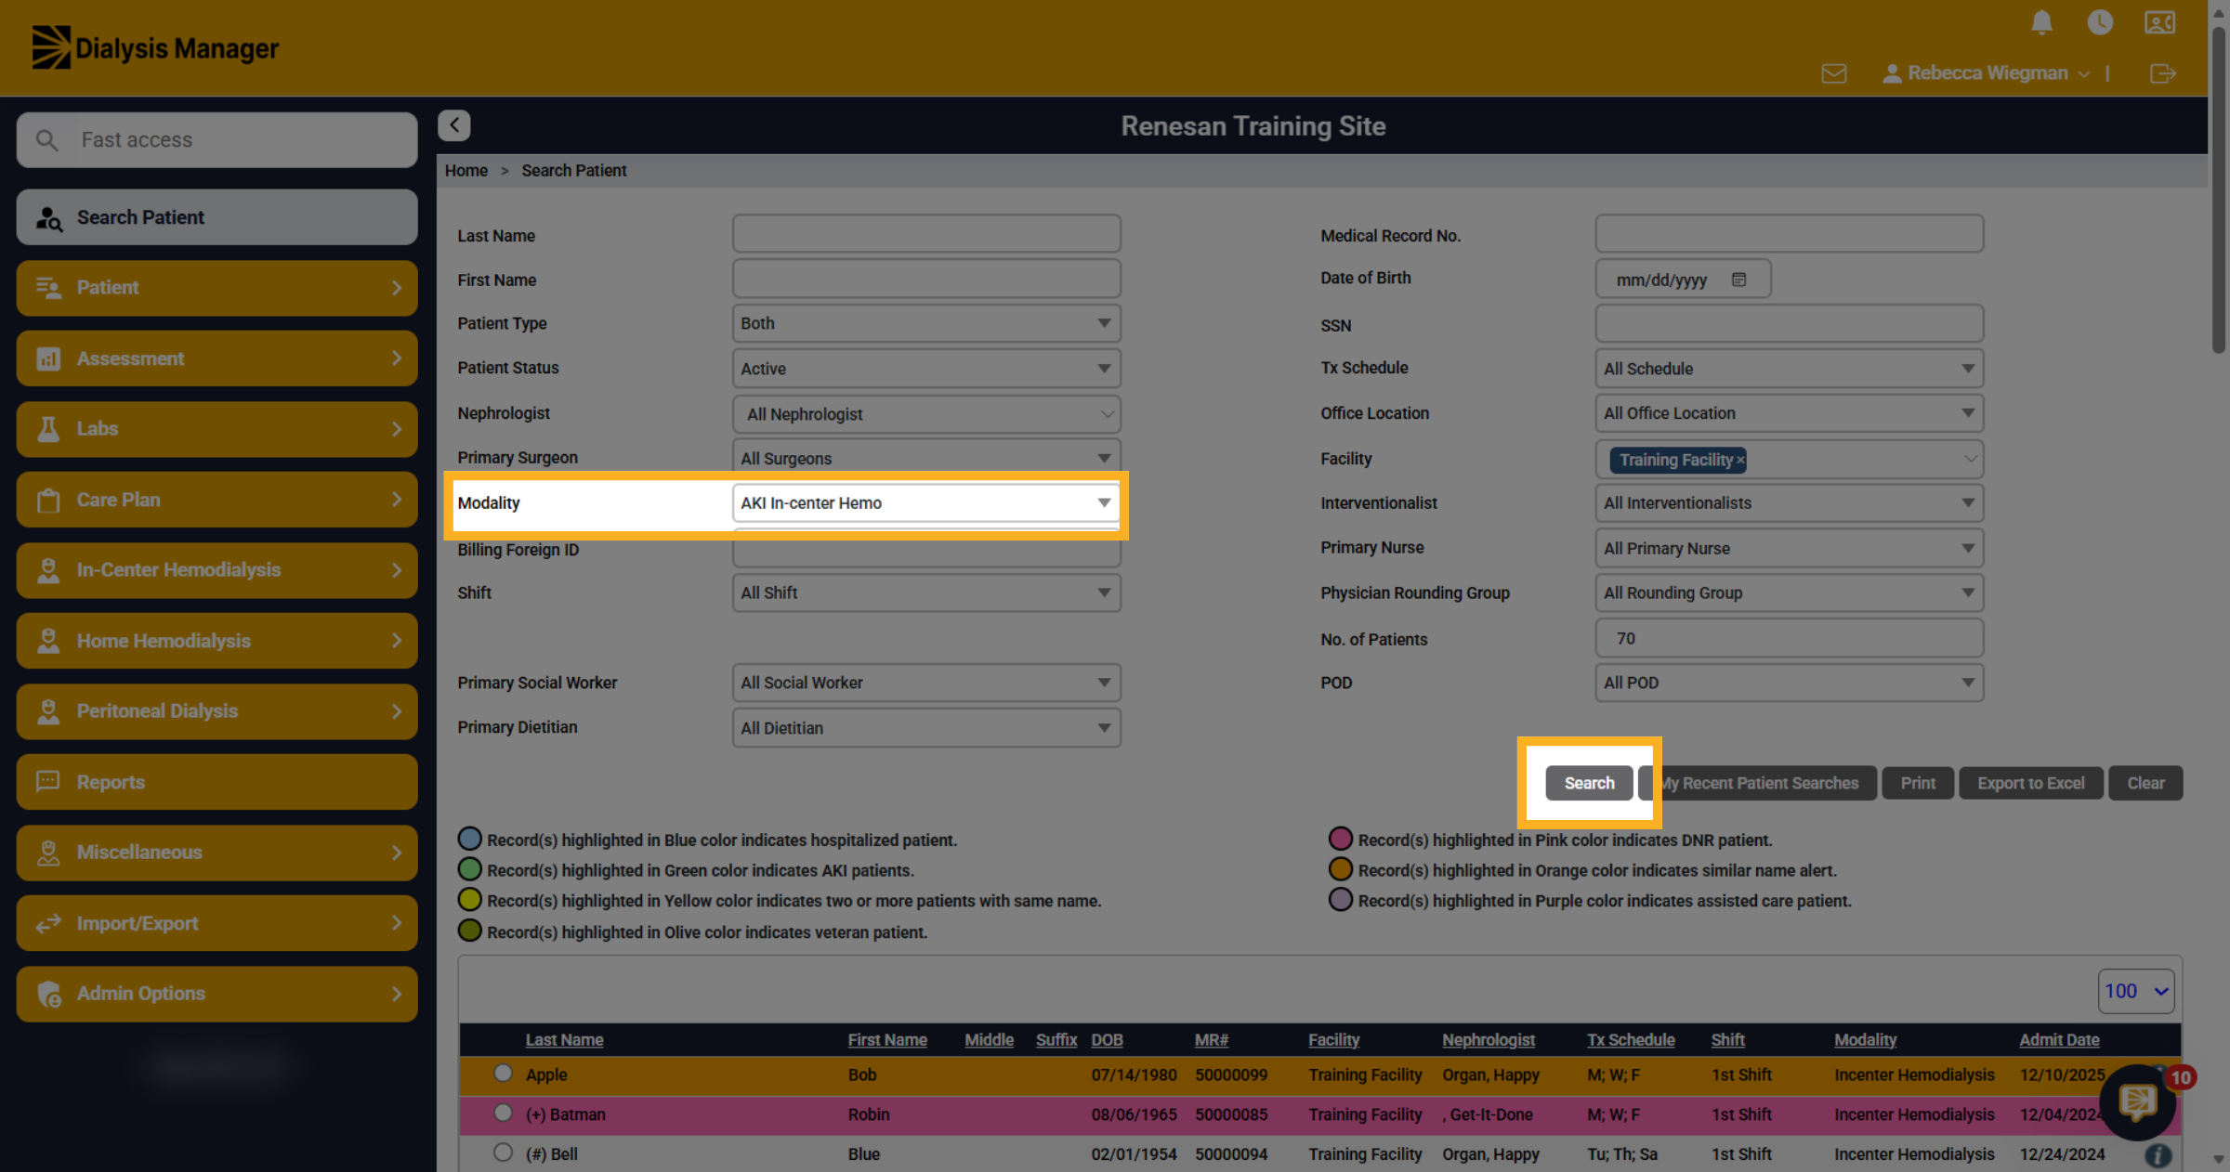2230x1172 pixels.
Task: Click the Admin Options shield icon
Action: click(x=49, y=994)
